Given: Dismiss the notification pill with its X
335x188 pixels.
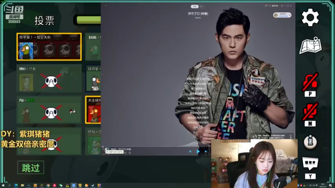Looking at the screenshot, I should (290, 15).
